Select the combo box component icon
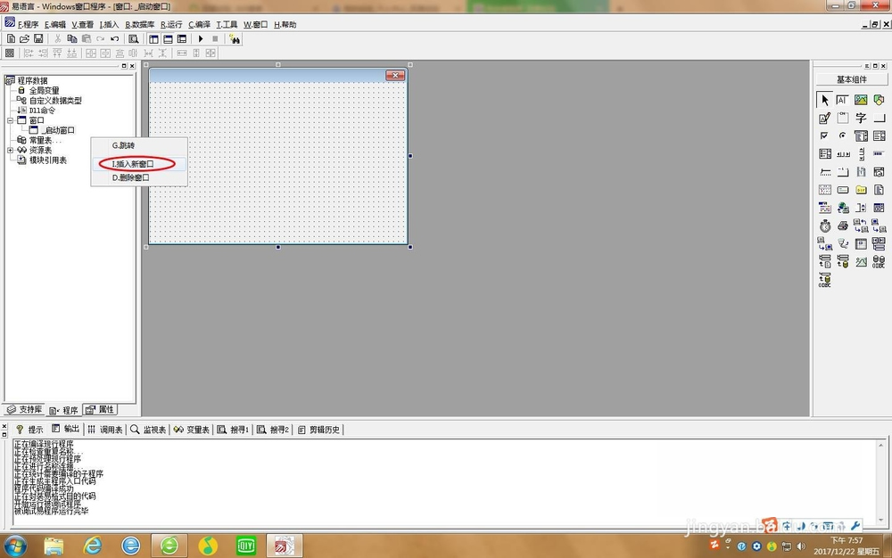The width and height of the screenshot is (892, 558). point(861,135)
